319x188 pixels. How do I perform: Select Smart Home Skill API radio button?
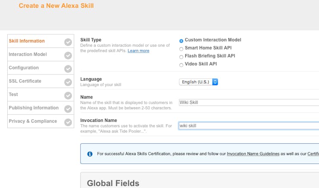[x=181, y=49]
